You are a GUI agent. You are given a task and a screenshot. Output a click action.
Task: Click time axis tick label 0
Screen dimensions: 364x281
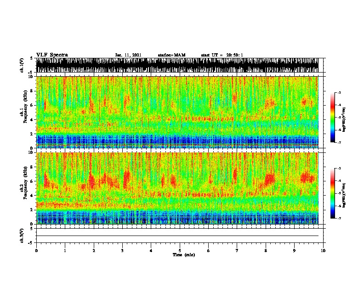tap(36, 251)
